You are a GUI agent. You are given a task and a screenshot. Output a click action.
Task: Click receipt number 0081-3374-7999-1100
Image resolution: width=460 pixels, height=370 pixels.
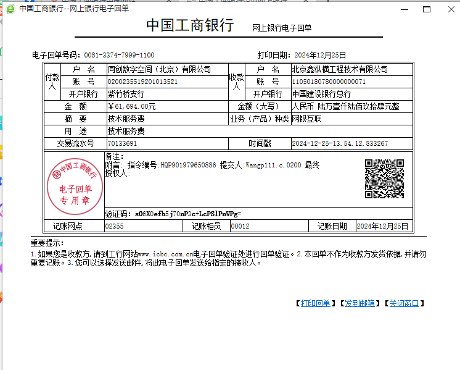[119, 55]
